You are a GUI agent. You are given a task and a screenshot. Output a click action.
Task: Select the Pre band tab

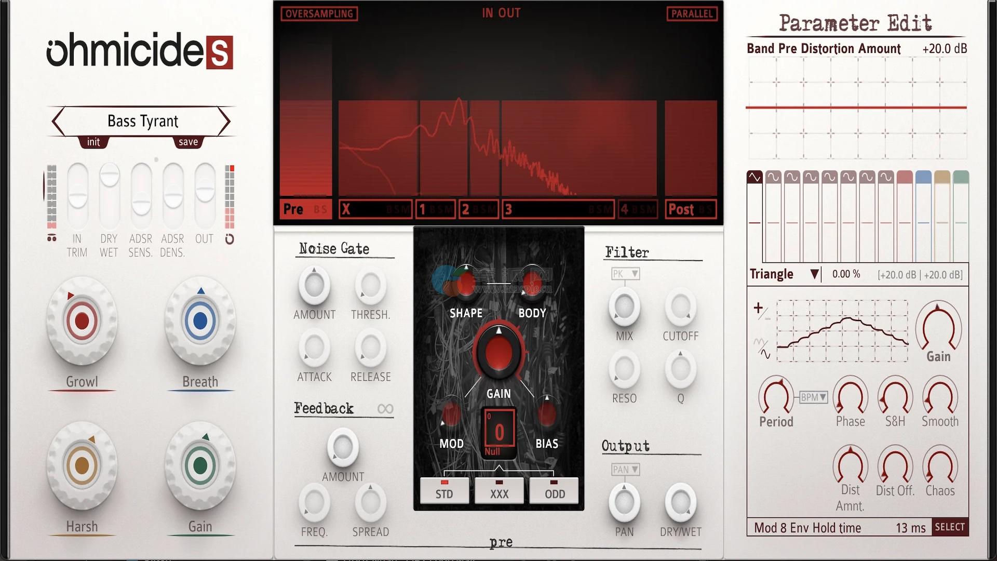tap(306, 209)
